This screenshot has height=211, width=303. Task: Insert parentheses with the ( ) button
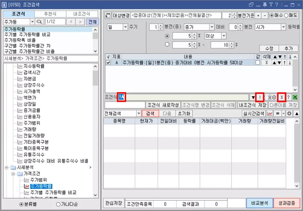point(267,97)
